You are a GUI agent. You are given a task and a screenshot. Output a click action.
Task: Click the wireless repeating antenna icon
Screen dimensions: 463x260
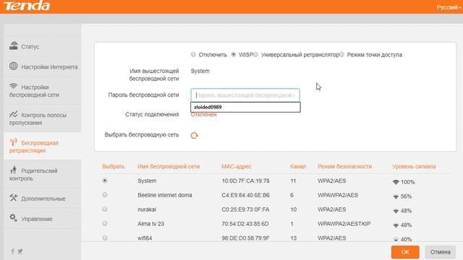[x=13, y=142]
